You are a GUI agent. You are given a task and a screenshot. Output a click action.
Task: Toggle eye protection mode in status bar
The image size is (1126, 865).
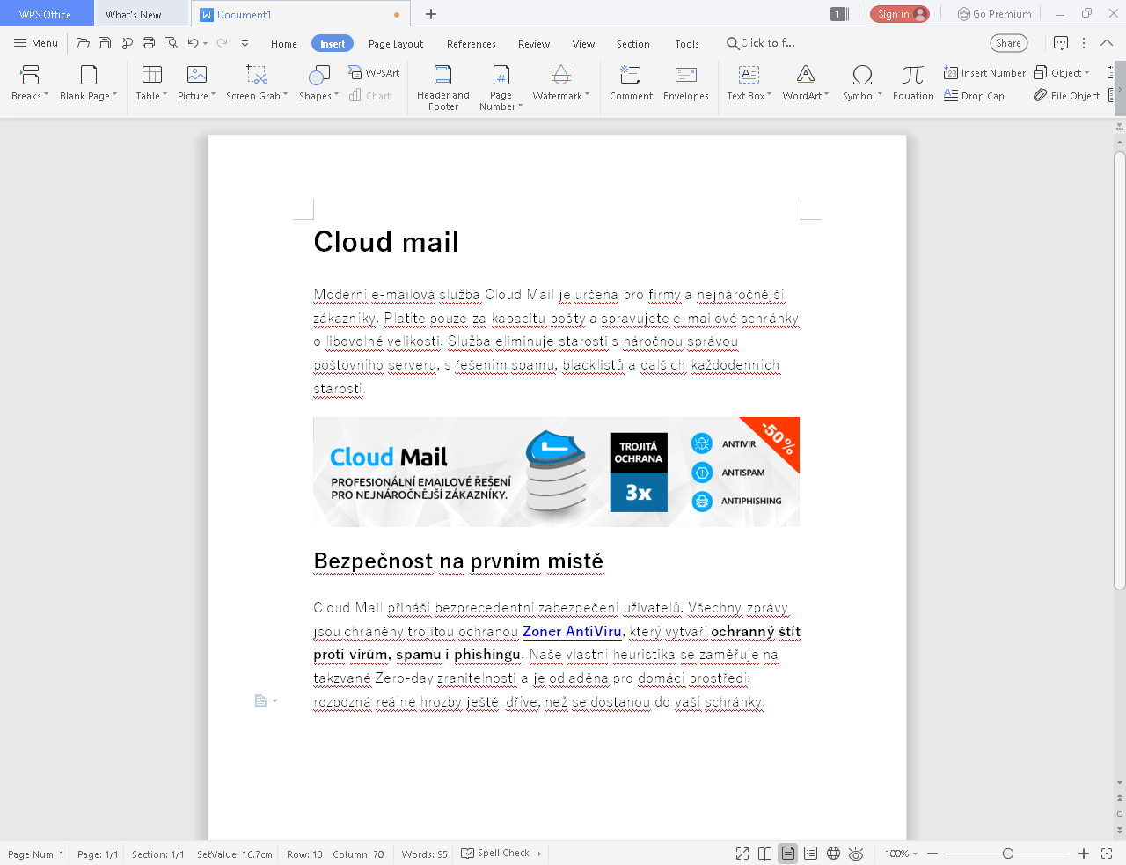856,854
